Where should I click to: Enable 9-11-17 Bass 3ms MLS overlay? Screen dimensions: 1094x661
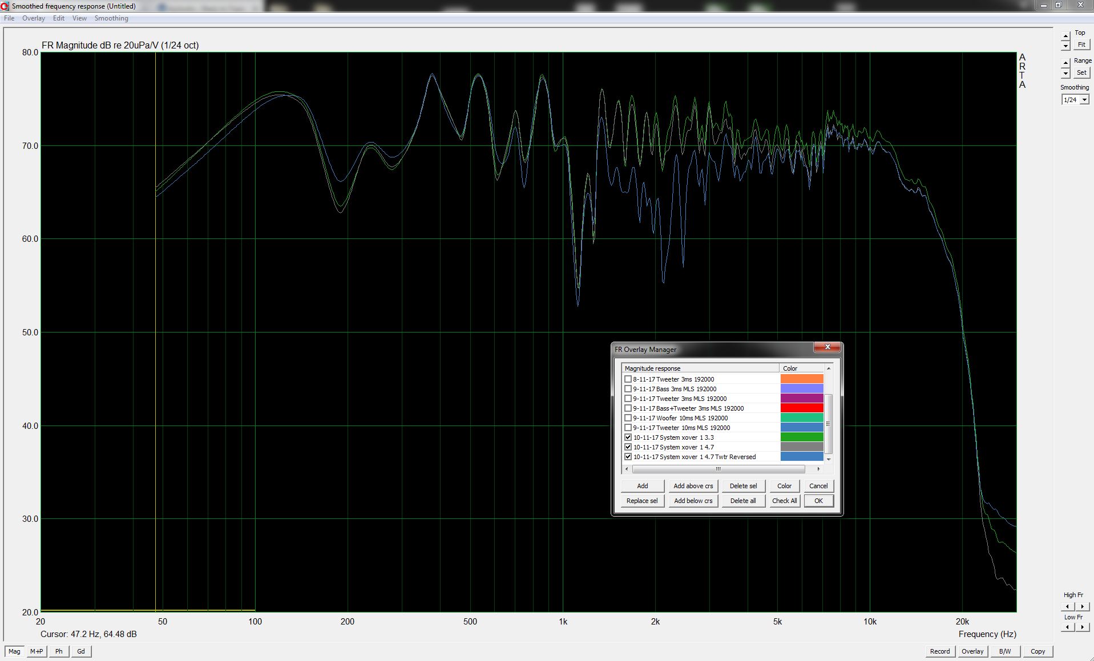(628, 389)
